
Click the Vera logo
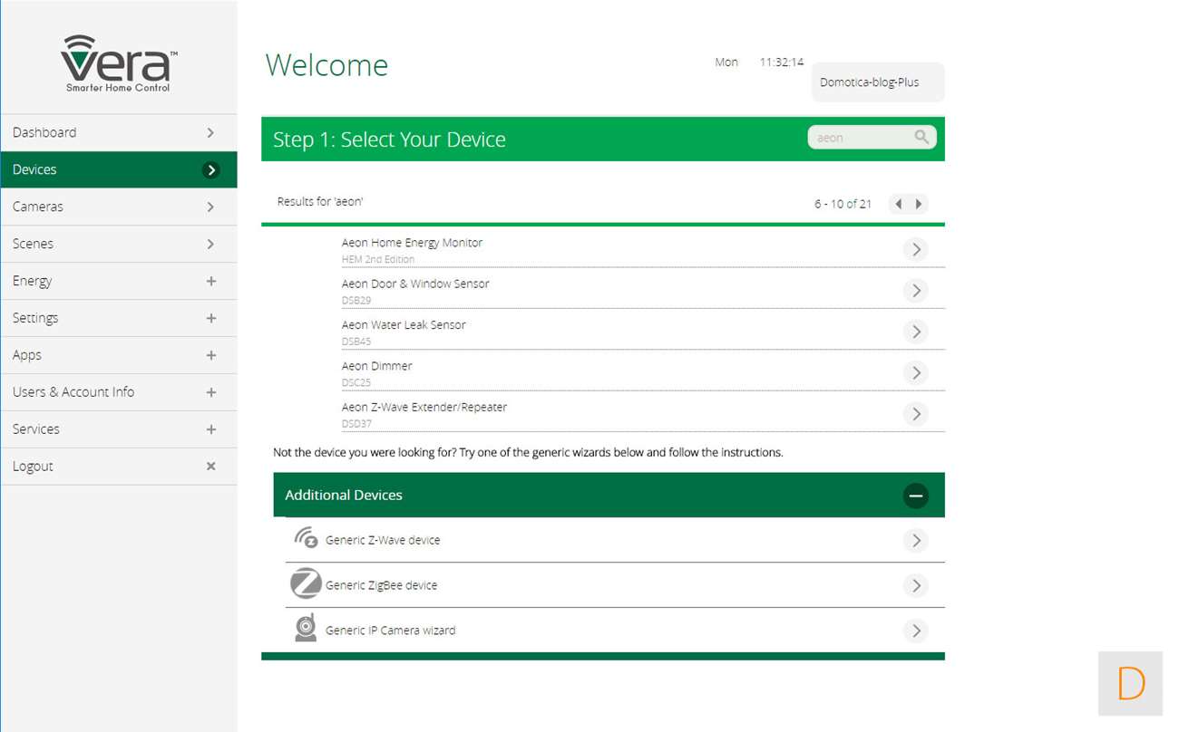(x=119, y=63)
